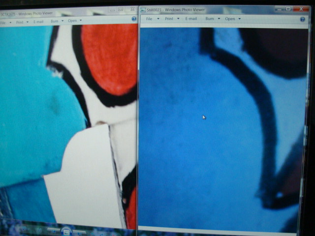Screen dimensions: 315x236
Task: Expand the Open dropdown in left window
Action: [x=75, y=21]
